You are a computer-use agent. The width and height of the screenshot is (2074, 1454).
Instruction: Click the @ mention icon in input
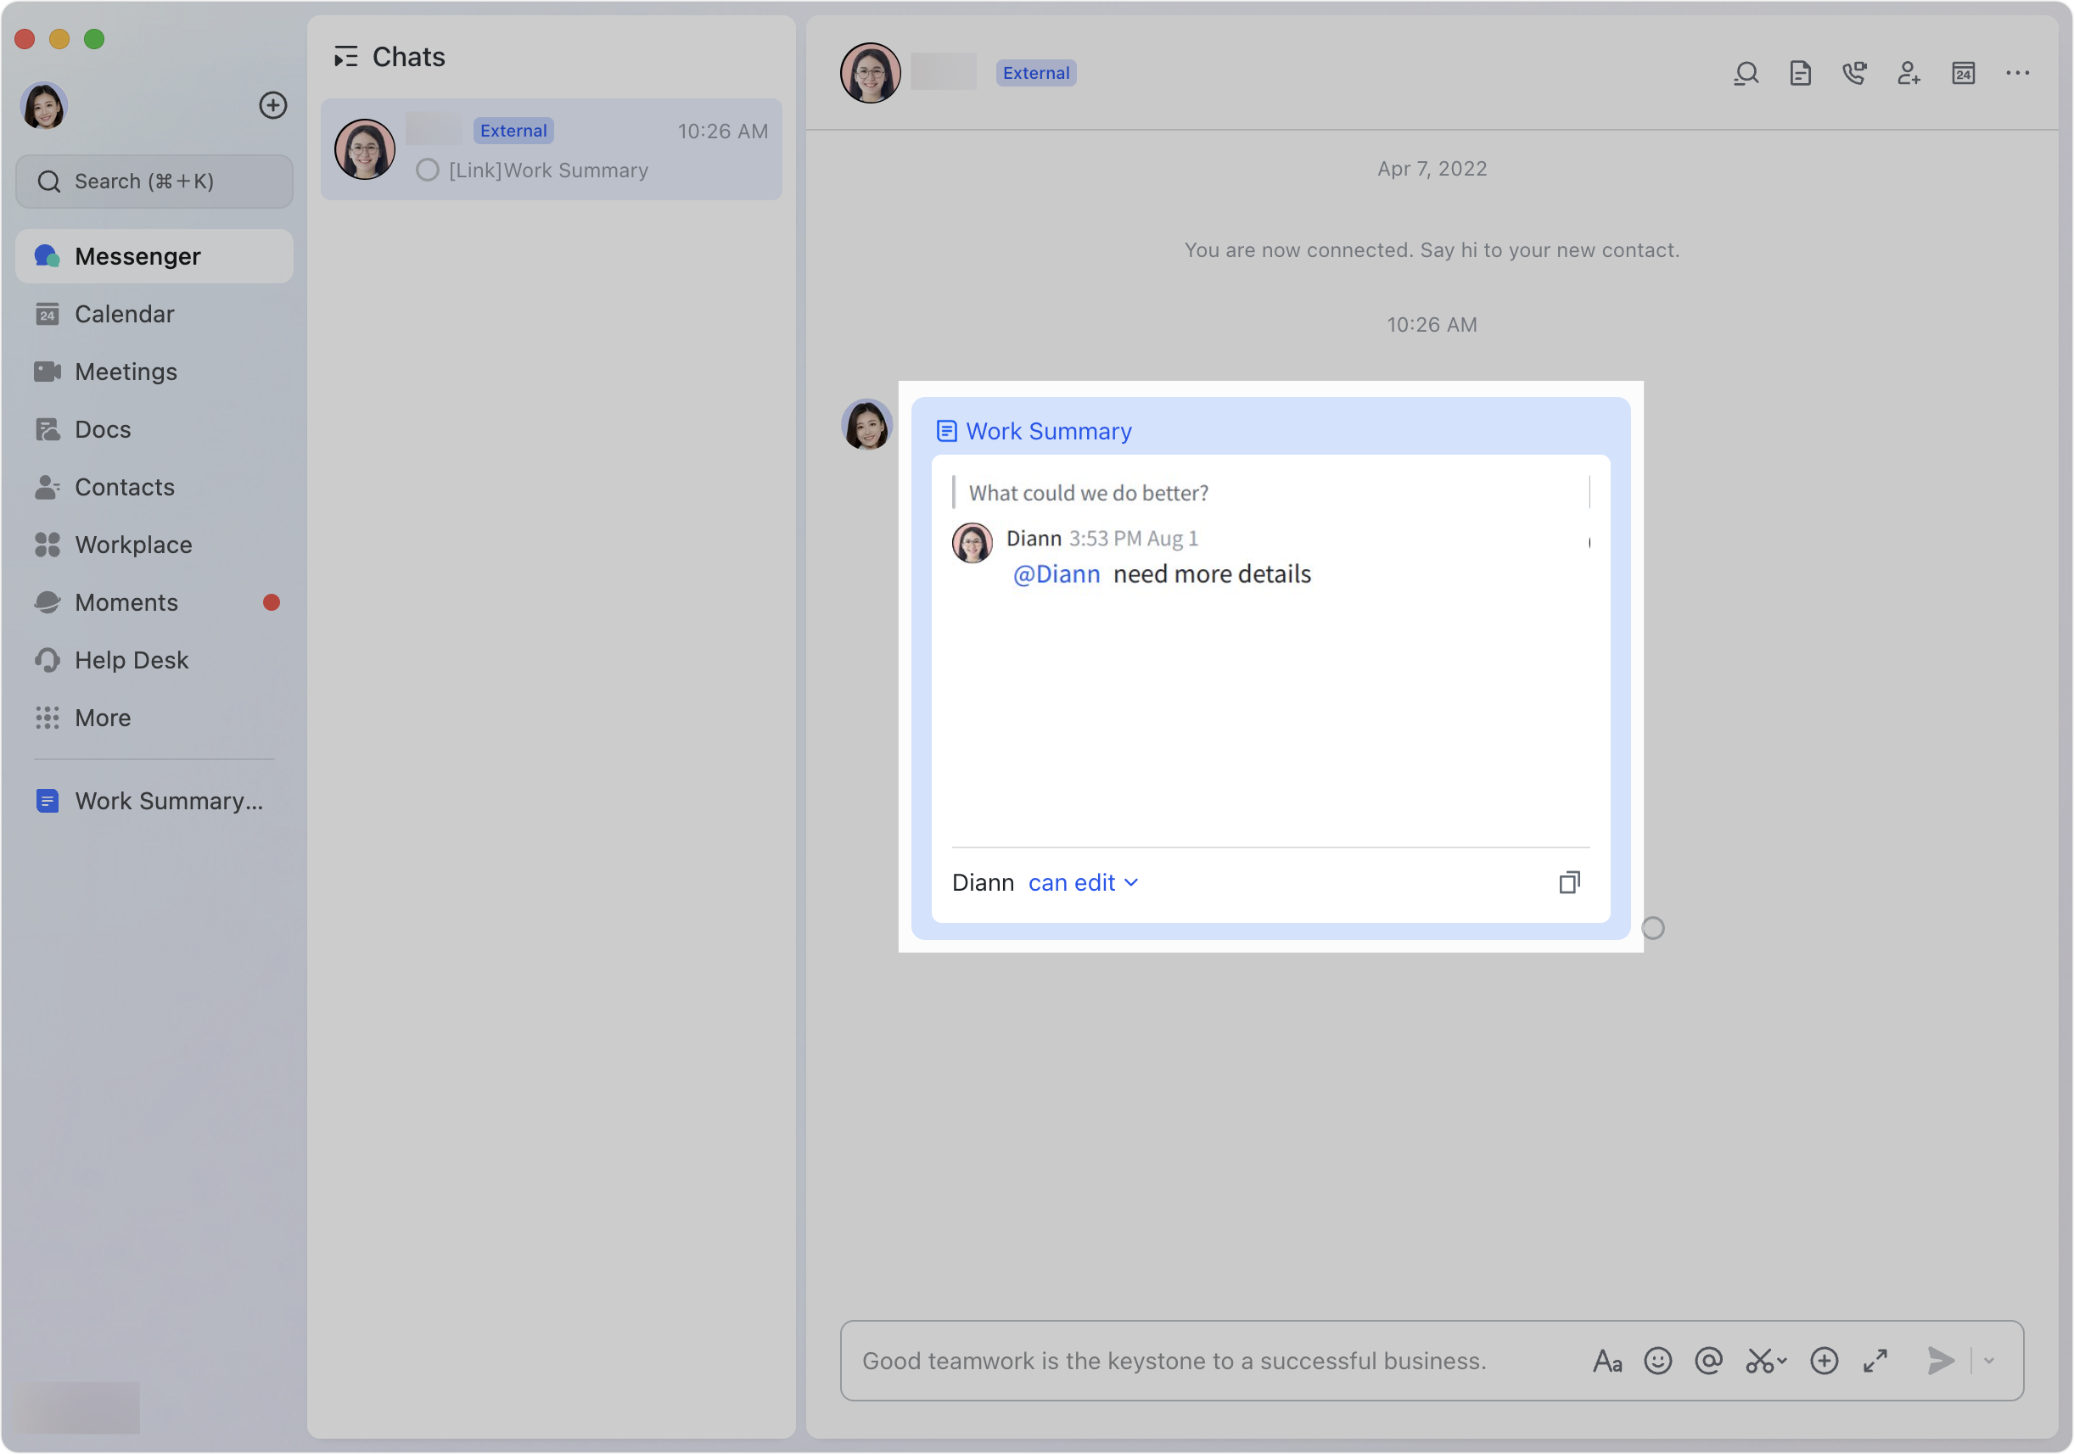click(x=1708, y=1361)
